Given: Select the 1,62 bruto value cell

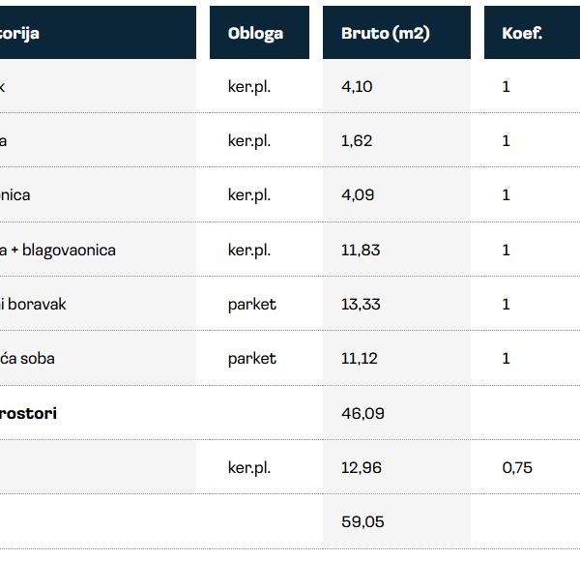Looking at the screenshot, I should 357,140.
